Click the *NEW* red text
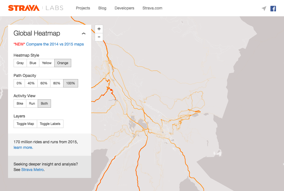The height and width of the screenshot is (191, 284). click(x=19, y=44)
